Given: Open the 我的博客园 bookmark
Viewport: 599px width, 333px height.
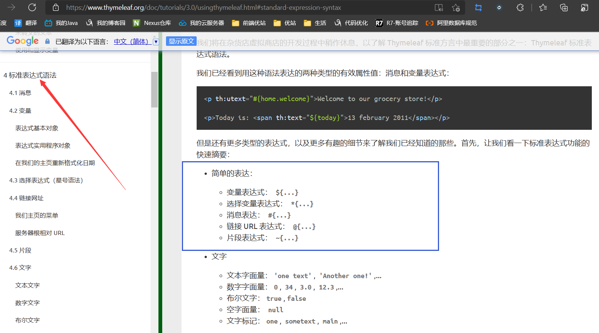Looking at the screenshot, I should 106,23.
